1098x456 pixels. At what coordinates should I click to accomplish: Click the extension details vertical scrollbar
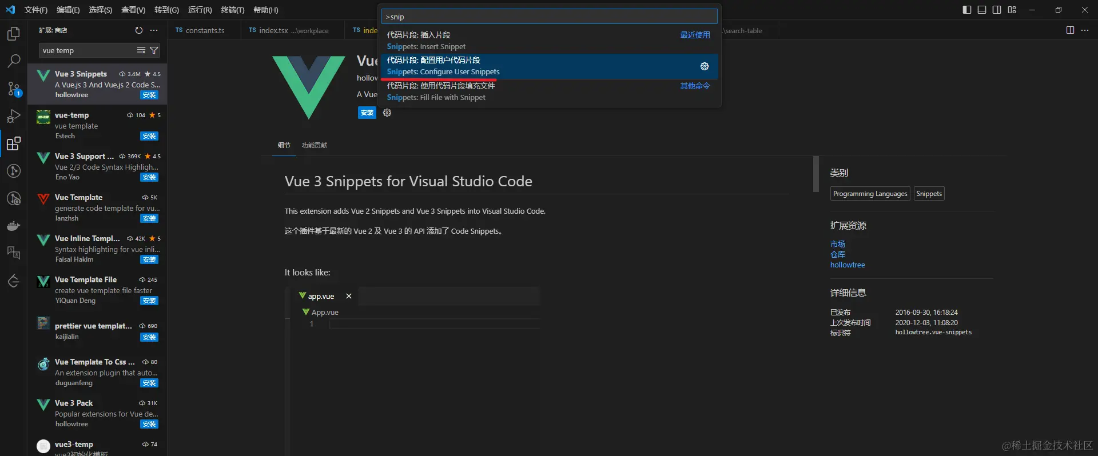click(816, 174)
